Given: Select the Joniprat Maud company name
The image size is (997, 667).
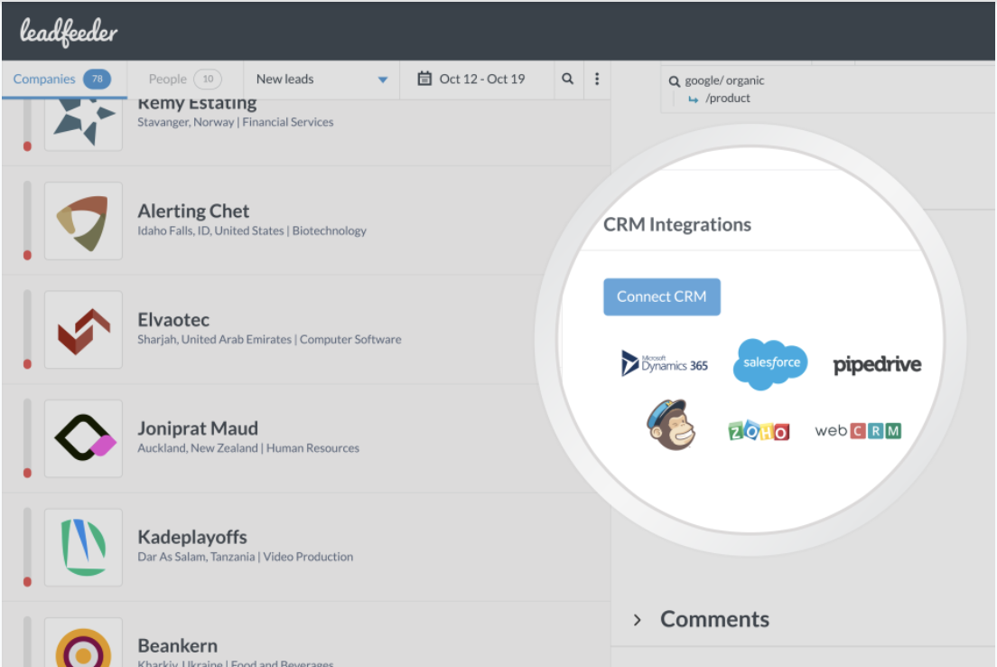Looking at the screenshot, I should click(198, 428).
